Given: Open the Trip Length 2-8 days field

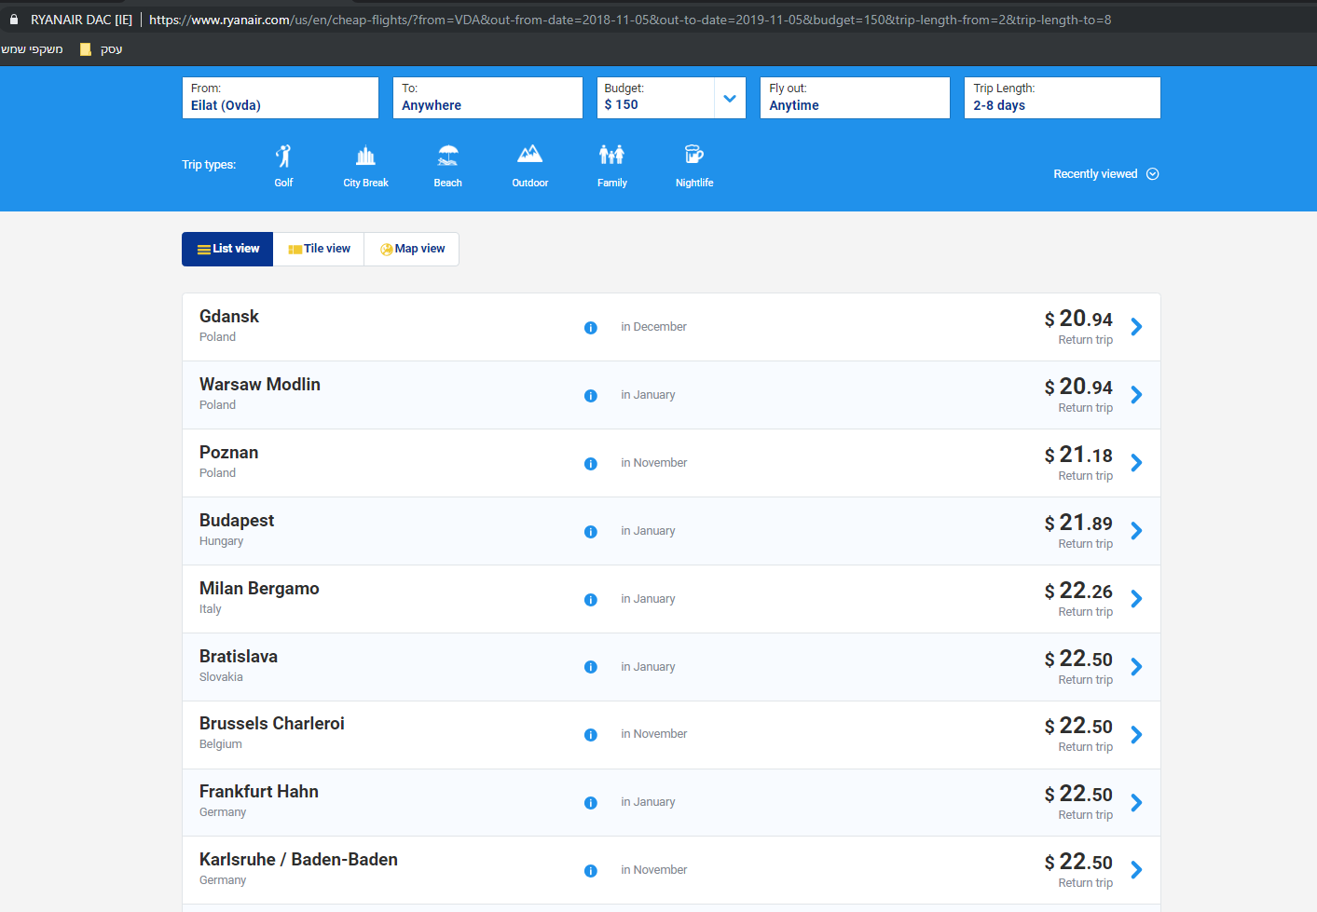Looking at the screenshot, I should tap(1063, 98).
